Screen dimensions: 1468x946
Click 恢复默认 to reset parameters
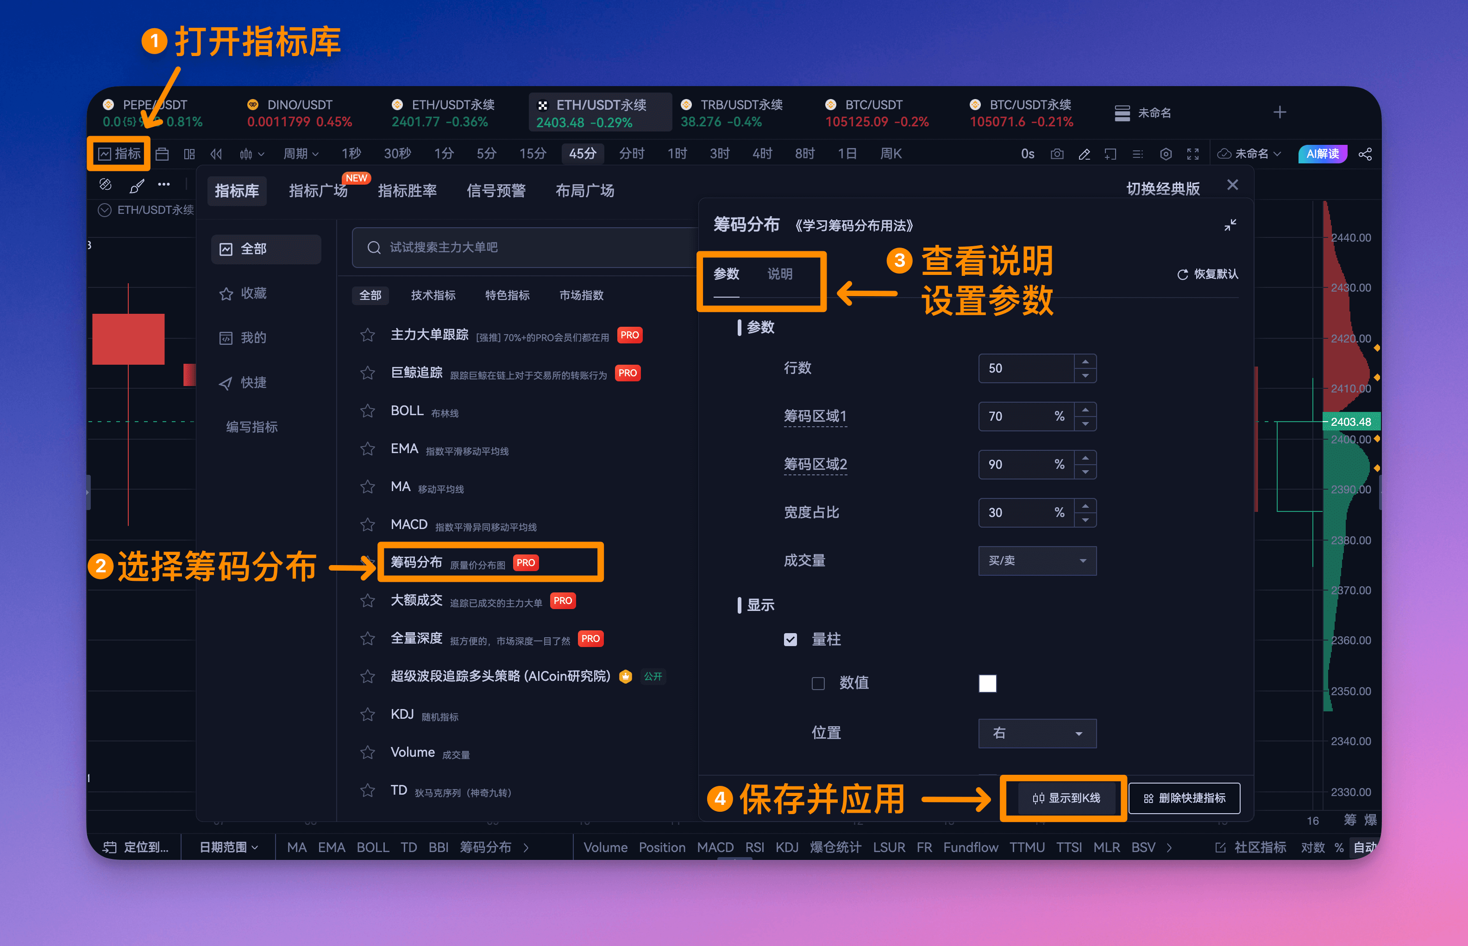pos(1207,274)
